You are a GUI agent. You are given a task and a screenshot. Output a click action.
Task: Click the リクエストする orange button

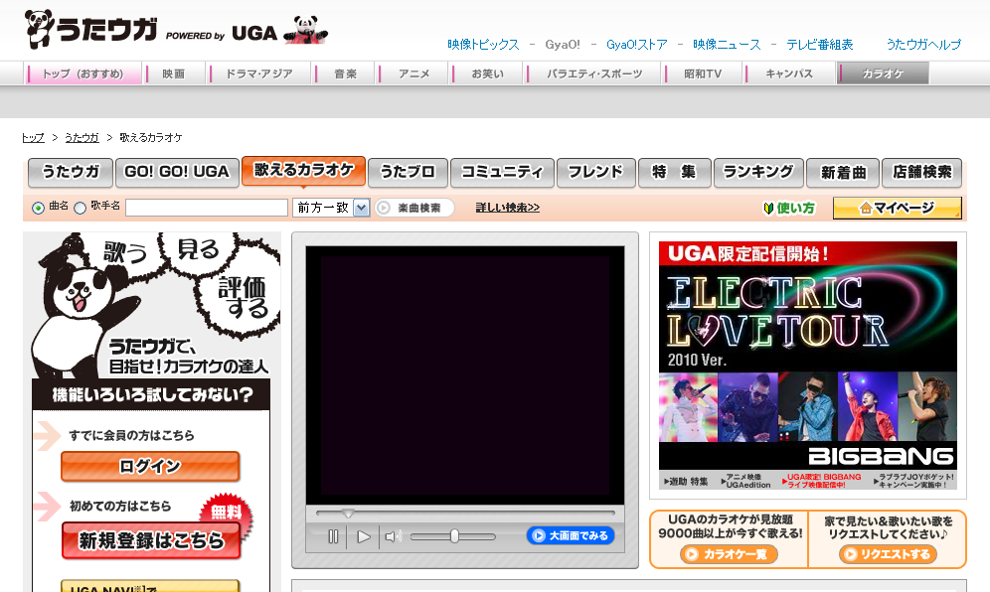coord(888,554)
